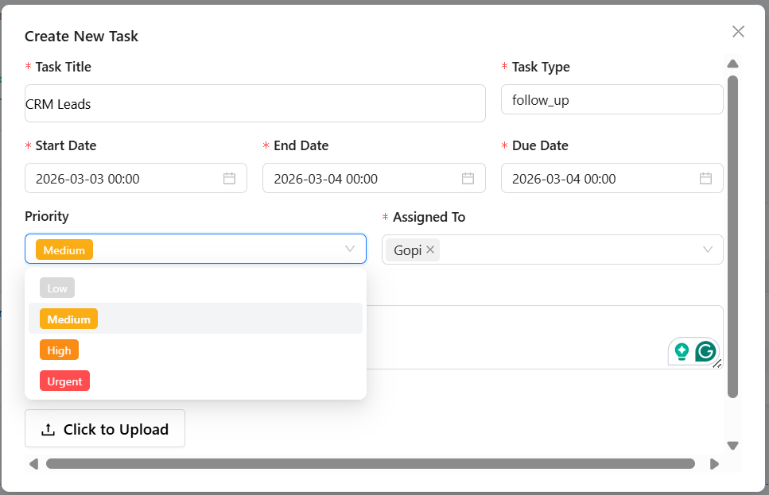
Task: Click the Click to Upload button
Action: click(104, 428)
